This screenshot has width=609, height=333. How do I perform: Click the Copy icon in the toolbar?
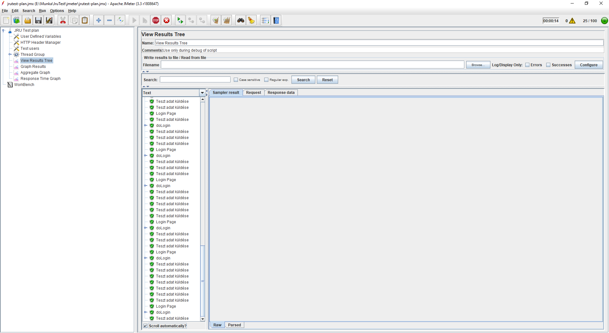74,21
